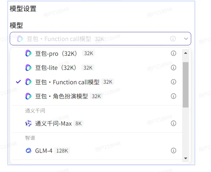The image size is (211, 172).
Task: Open info for 豆包-lite (32K) model
Action: pyautogui.click(x=173, y=68)
